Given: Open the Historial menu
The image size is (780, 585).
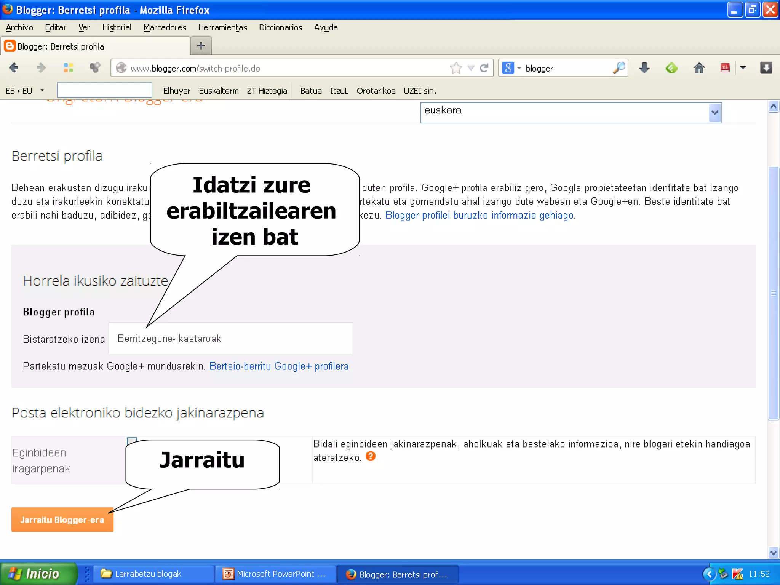Looking at the screenshot, I should click(117, 28).
